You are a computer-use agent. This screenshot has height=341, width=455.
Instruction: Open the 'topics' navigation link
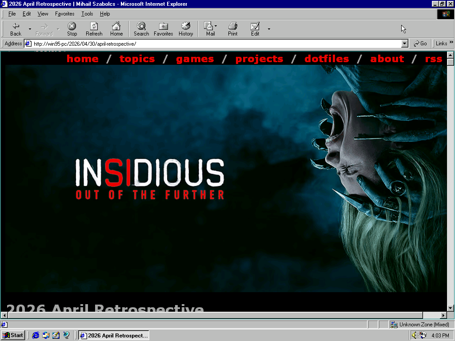point(137,59)
